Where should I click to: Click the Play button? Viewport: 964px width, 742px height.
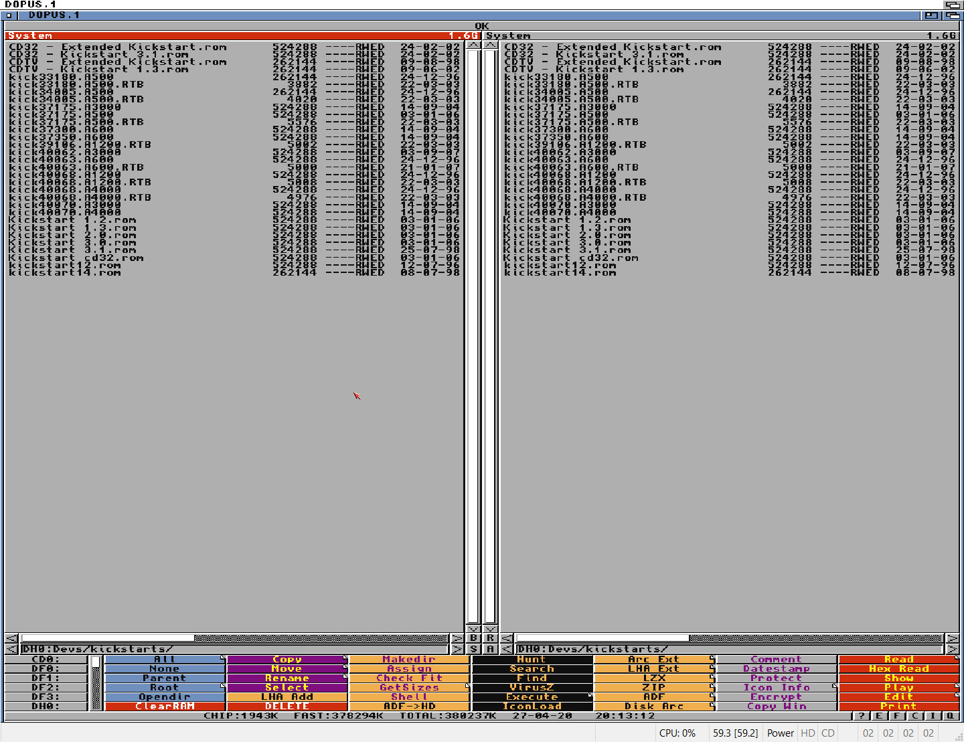point(899,687)
